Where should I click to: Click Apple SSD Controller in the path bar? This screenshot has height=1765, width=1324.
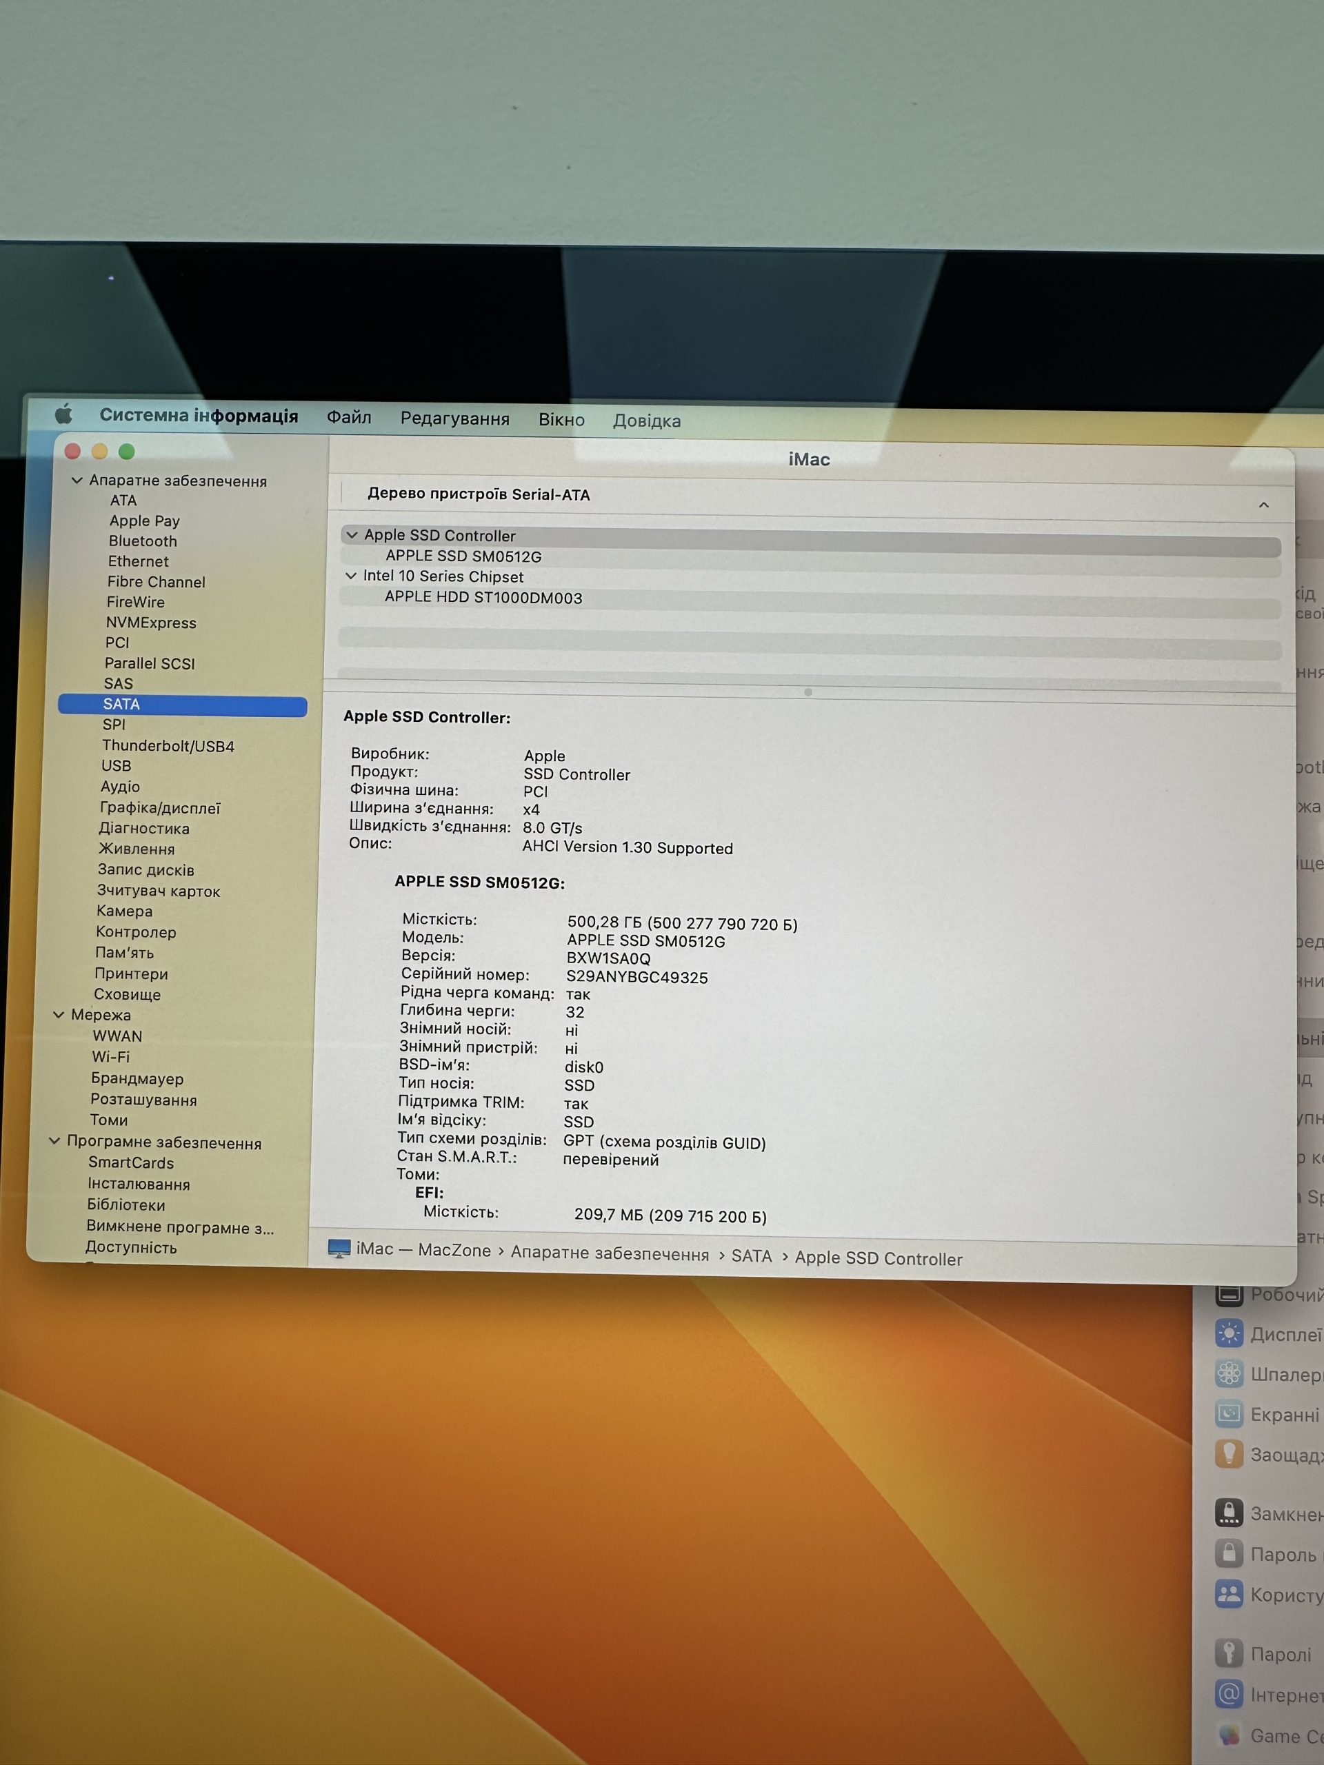point(878,1258)
